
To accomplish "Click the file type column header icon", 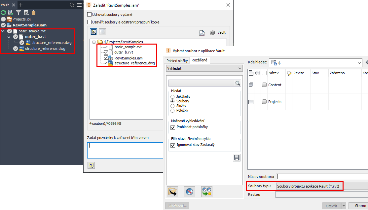I will click(x=251, y=73).
